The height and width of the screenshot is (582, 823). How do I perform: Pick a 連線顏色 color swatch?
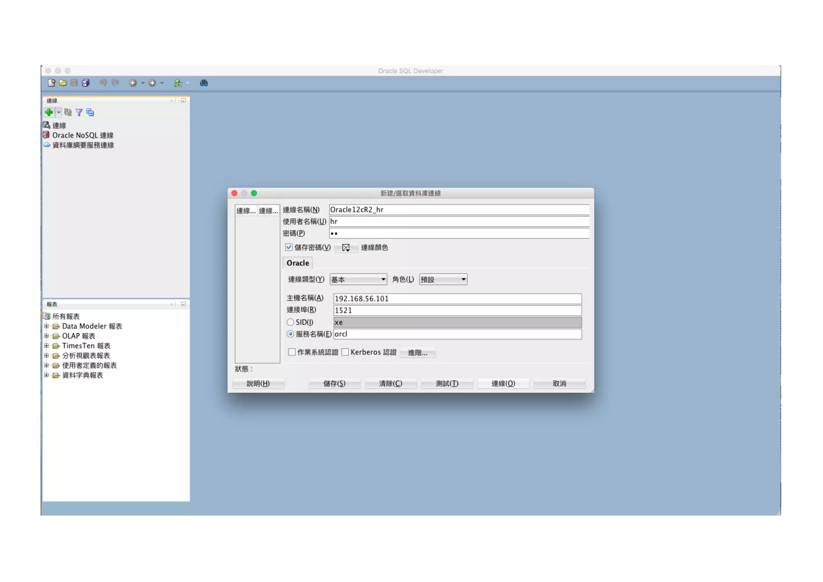tap(346, 247)
